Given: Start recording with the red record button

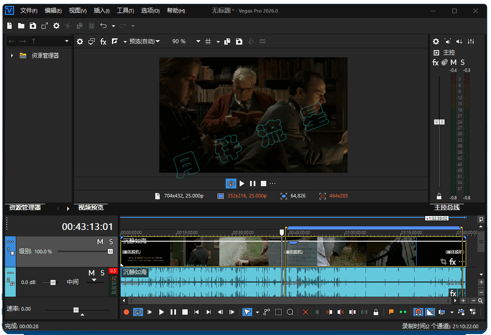Looking at the screenshot, I should (x=126, y=312).
